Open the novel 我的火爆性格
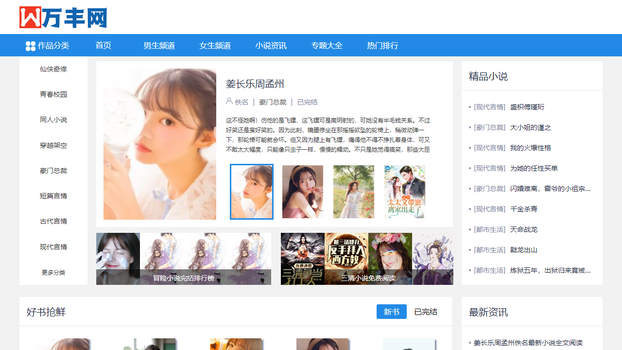The height and width of the screenshot is (350, 622). [531, 148]
